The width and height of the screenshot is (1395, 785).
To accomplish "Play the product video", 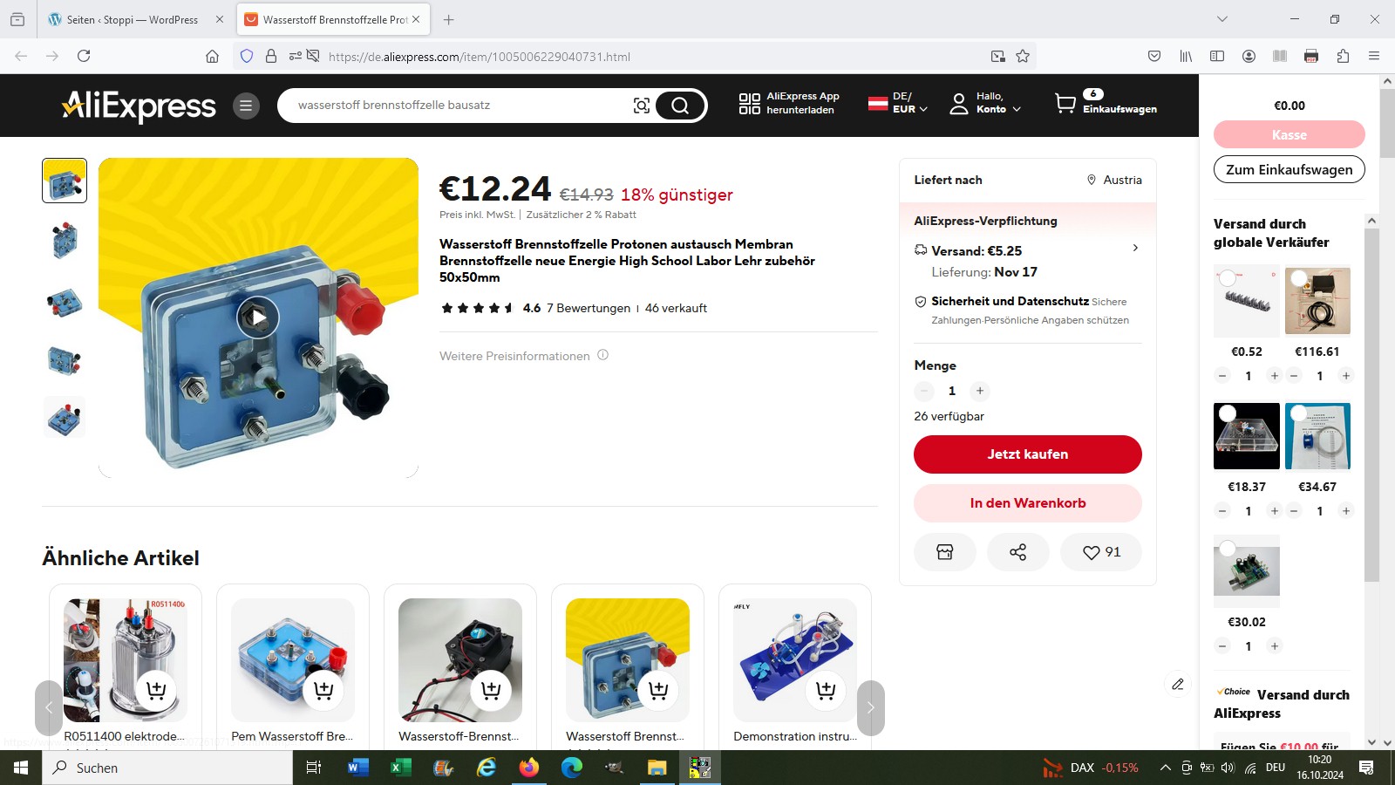I will click(x=258, y=317).
